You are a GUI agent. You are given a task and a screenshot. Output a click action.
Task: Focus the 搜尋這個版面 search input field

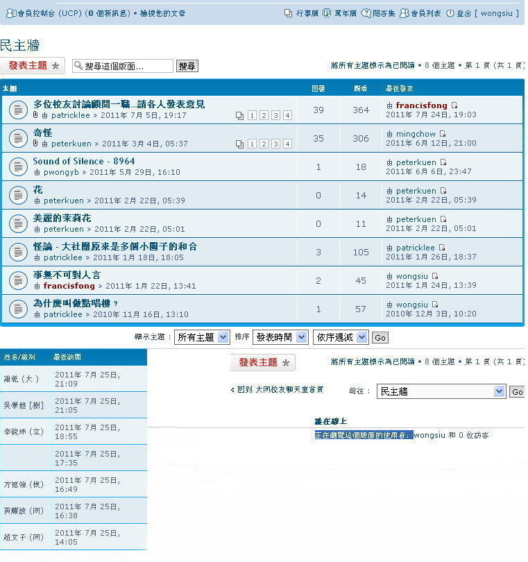[x=123, y=66]
